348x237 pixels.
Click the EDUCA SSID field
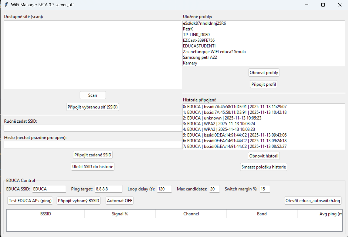click(49, 189)
